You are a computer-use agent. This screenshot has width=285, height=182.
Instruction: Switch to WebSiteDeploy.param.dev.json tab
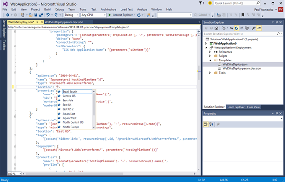[x=64, y=22]
